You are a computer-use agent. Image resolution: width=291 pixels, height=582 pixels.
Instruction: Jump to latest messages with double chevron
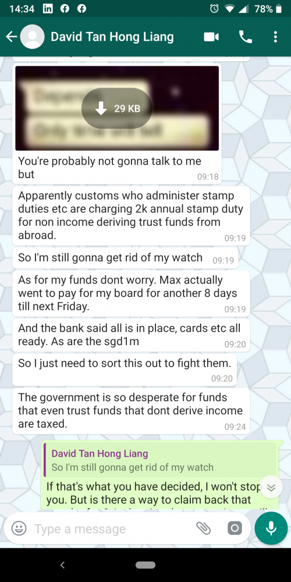point(271,487)
